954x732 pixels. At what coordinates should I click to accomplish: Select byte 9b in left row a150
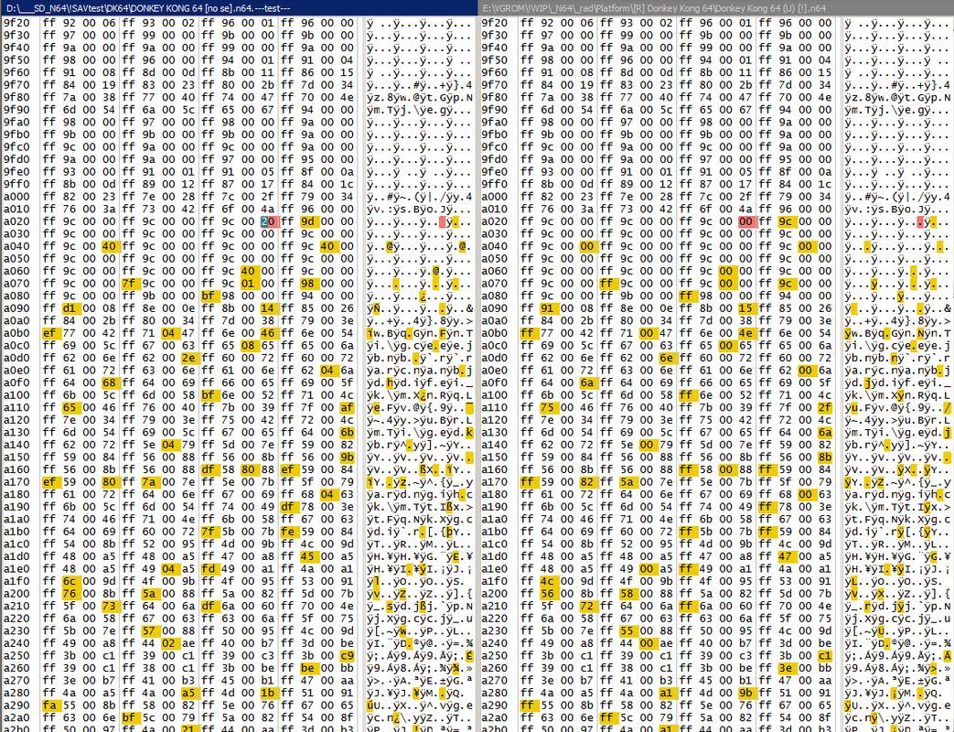tap(348, 457)
